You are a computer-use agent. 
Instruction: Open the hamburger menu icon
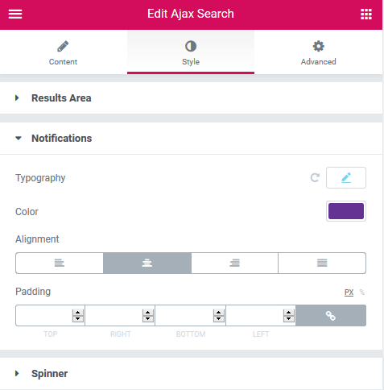tap(15, 14)
